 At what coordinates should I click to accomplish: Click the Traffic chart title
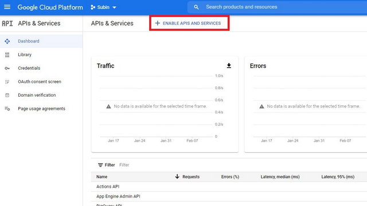106,66
